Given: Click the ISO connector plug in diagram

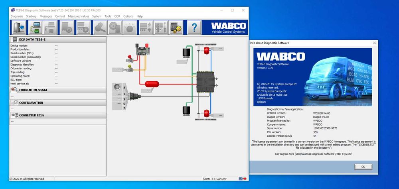Looking at the screenshot, I should pos(135,96).
